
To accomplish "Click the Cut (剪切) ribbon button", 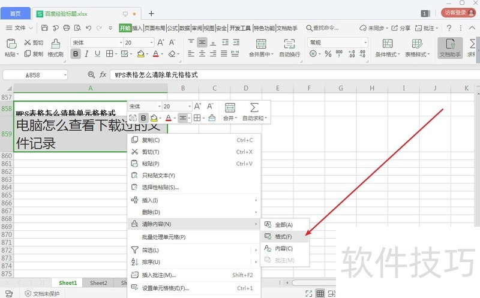I will 34,43.
